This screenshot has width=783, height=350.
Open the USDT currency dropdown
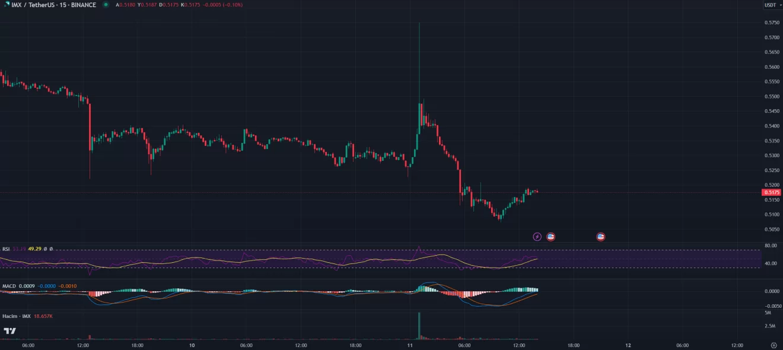tap(771, 5)
